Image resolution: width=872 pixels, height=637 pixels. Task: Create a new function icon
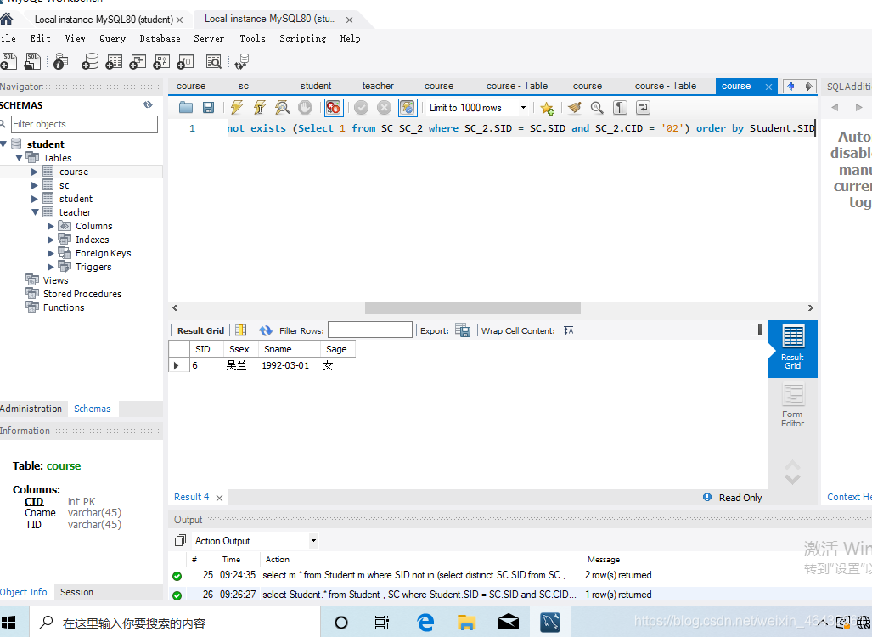(x=185, y=61)
